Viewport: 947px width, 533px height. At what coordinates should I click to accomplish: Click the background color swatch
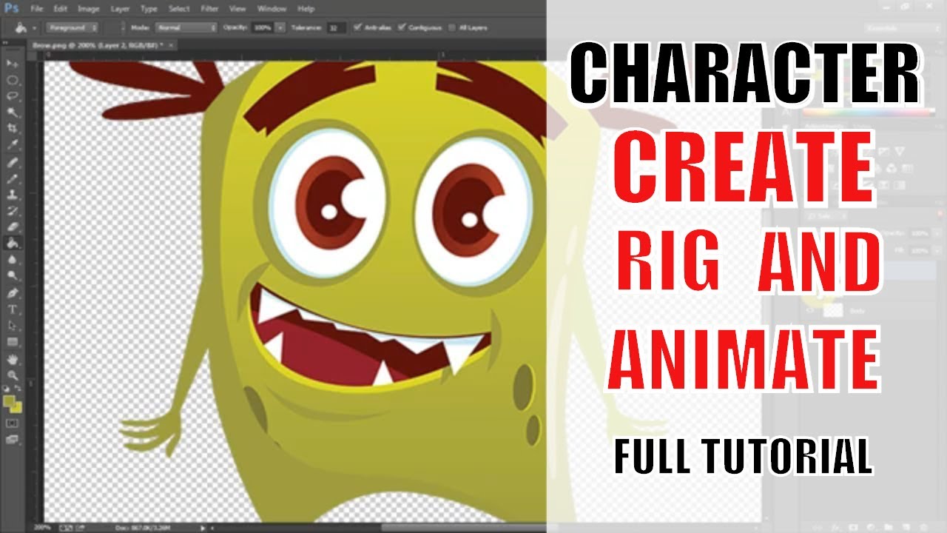pyautogui.click(x=17, y=408)
